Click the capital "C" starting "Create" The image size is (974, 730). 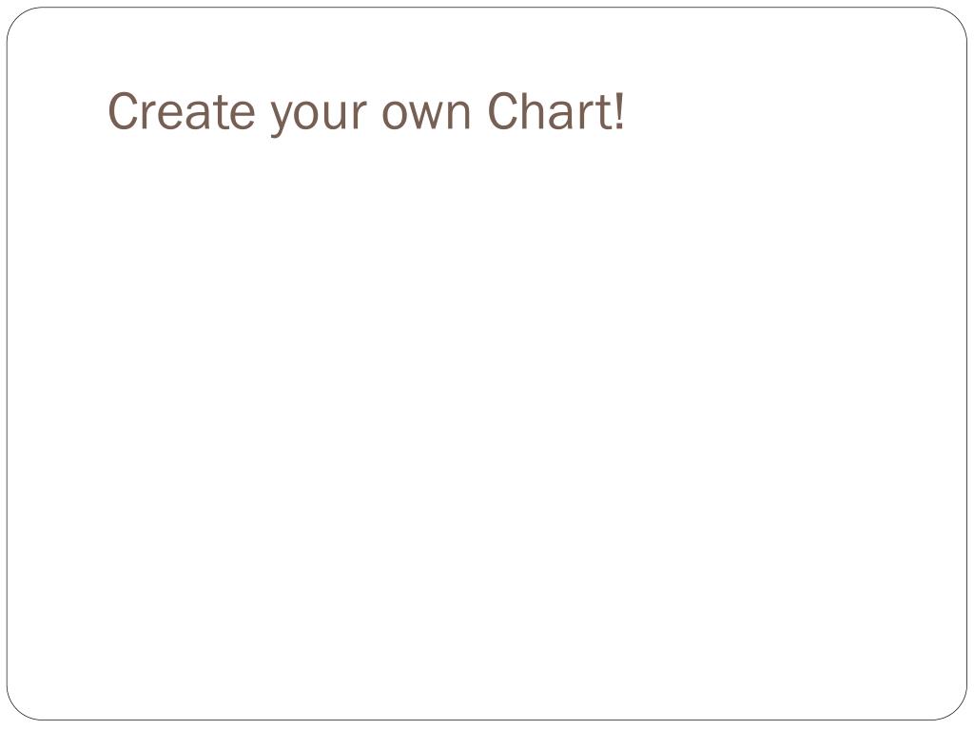[x=121, y=112]
